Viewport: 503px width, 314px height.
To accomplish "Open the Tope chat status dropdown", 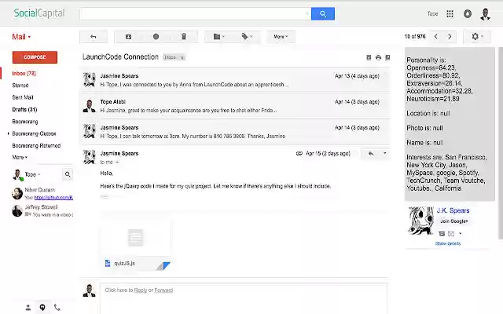I will 32,174.
